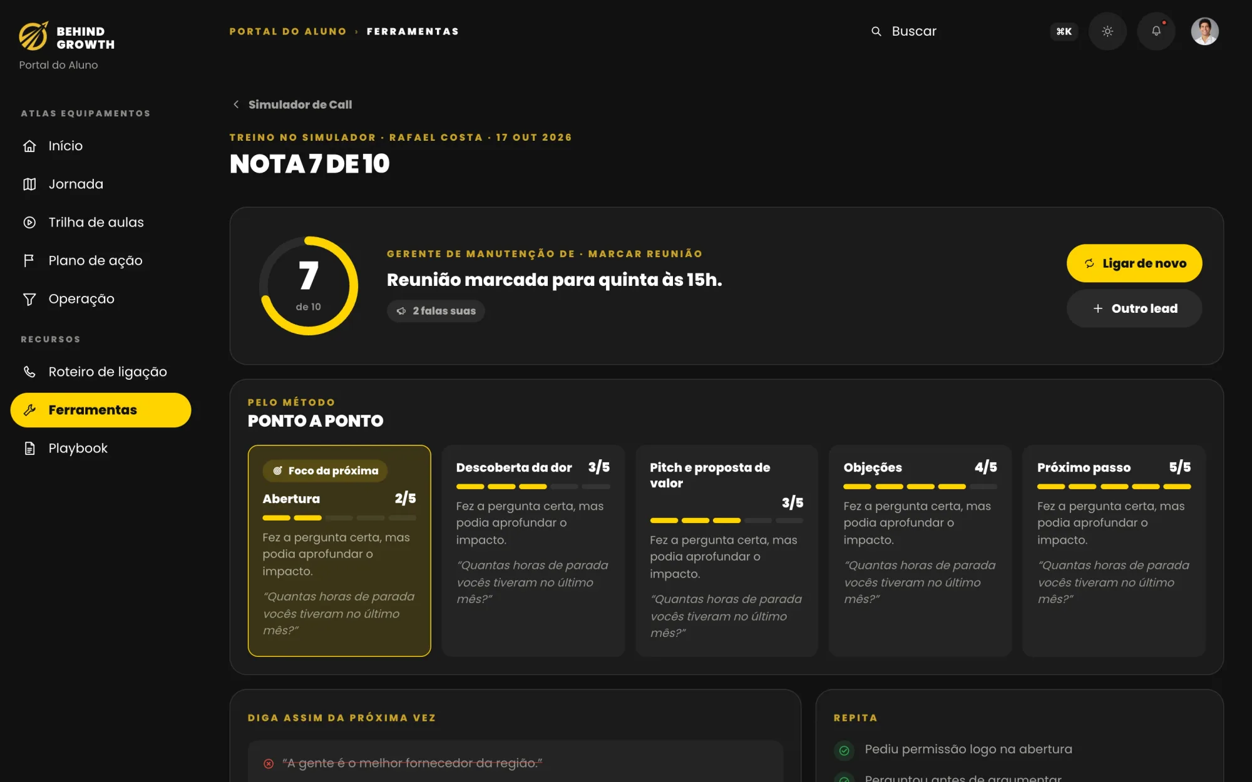Open notifications bell
Viewport: 1252px width, 782px height.
pyautogui.click(x=1156, y=31)
